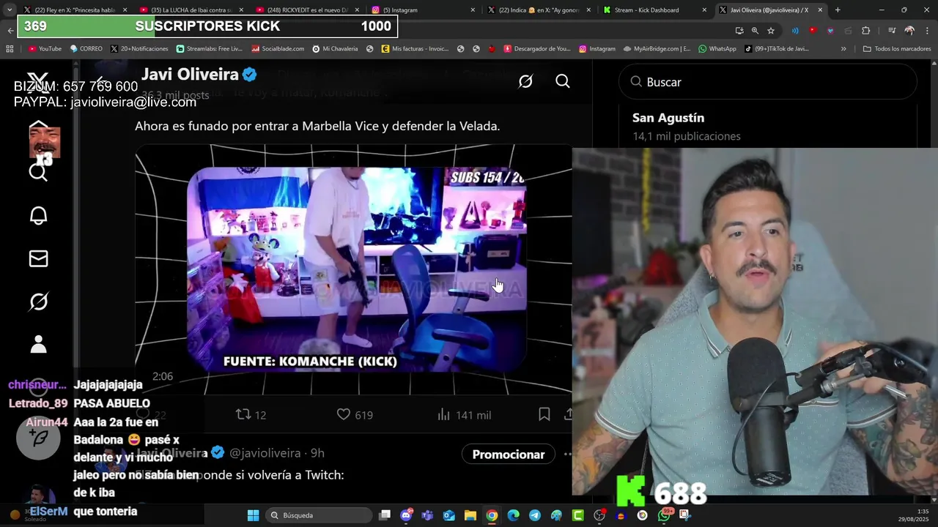Image resolution: width=938 pixels, height=527 pixels.
Task: Click Grok icon next to profile header
Action: [525, 81]
